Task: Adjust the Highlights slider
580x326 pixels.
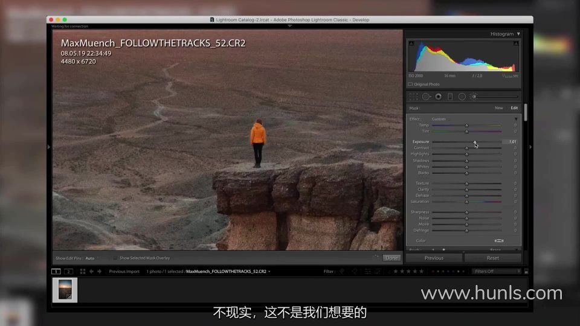Action: 467,154
